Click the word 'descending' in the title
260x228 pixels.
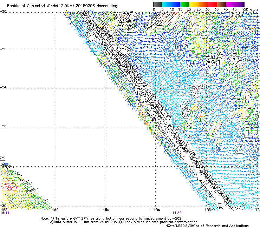[107, 6]
